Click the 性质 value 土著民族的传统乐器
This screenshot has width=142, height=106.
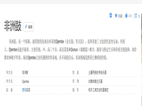(97, 72)
